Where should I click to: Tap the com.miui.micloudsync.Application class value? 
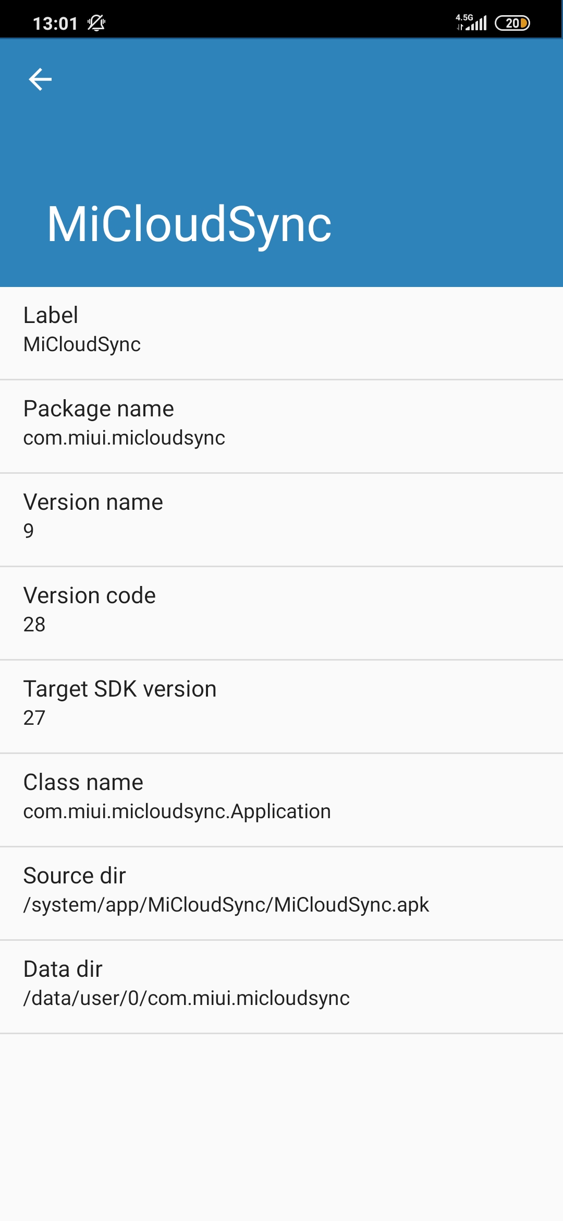[x=177, y=811]
